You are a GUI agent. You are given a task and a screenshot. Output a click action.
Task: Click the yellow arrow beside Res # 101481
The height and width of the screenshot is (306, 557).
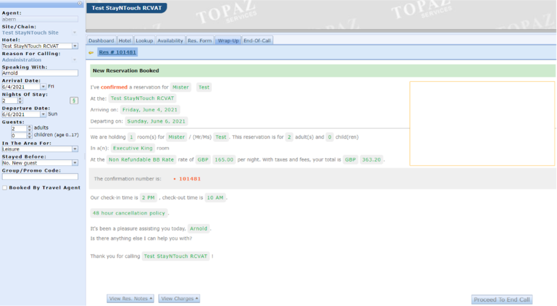[91, 53]
